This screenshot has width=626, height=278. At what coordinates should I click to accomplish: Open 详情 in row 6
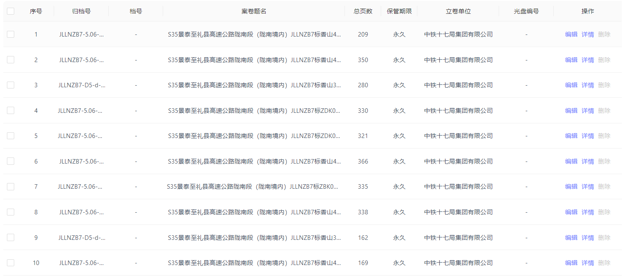(588, 162)
